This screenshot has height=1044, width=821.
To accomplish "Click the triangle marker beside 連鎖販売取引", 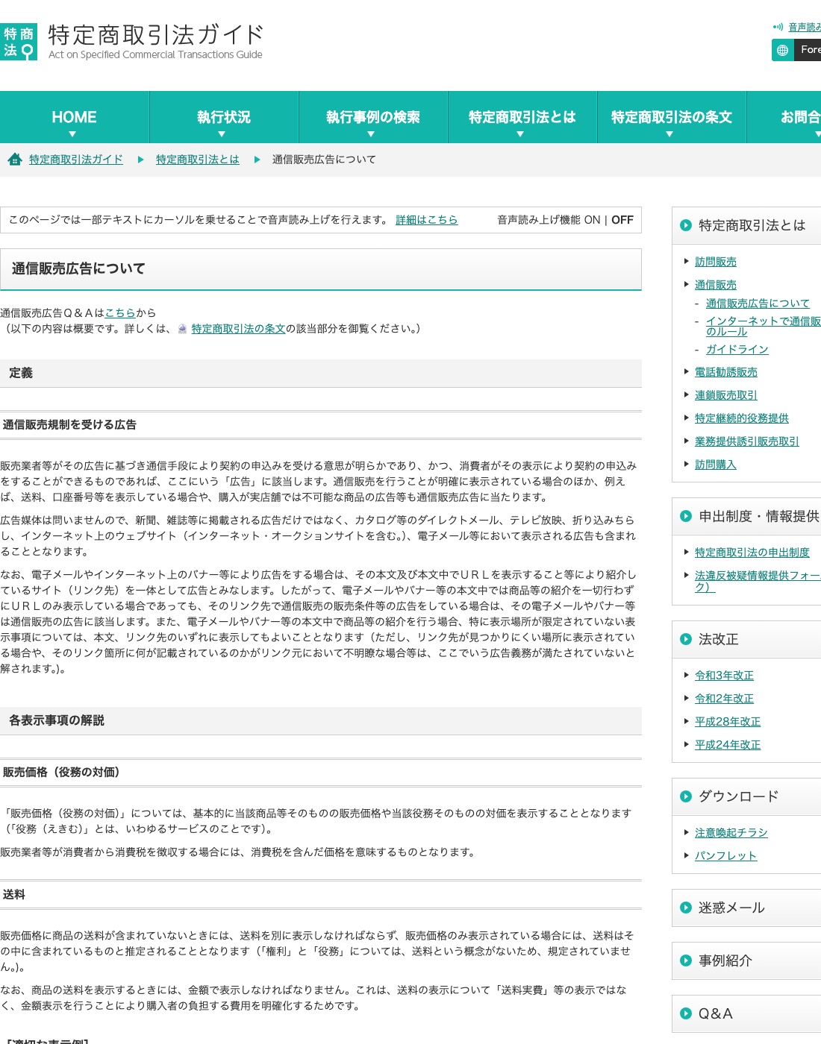I will click(687, 394).
